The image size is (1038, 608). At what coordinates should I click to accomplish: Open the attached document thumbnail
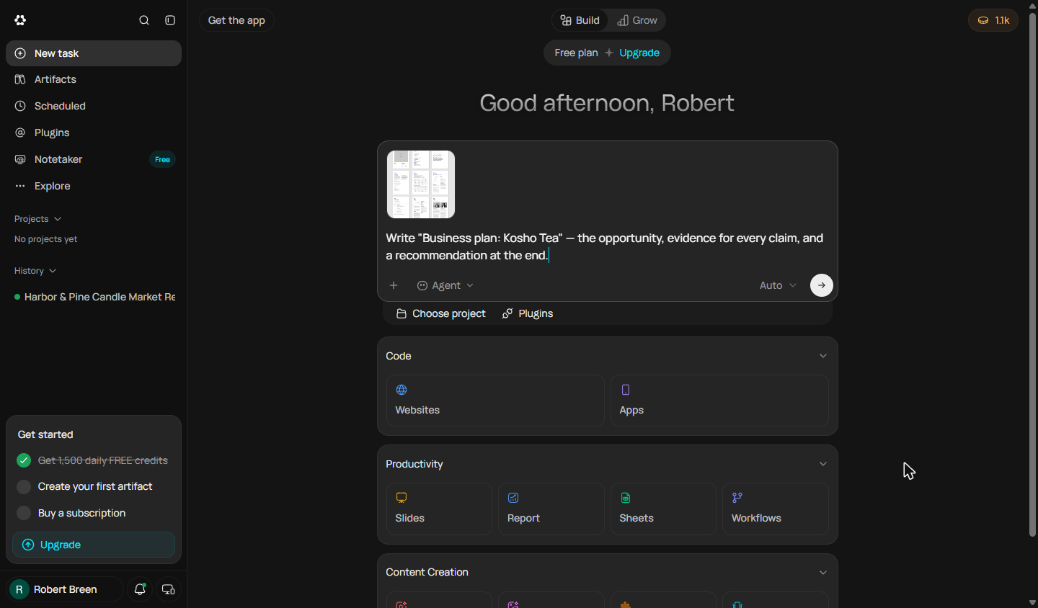421,184
